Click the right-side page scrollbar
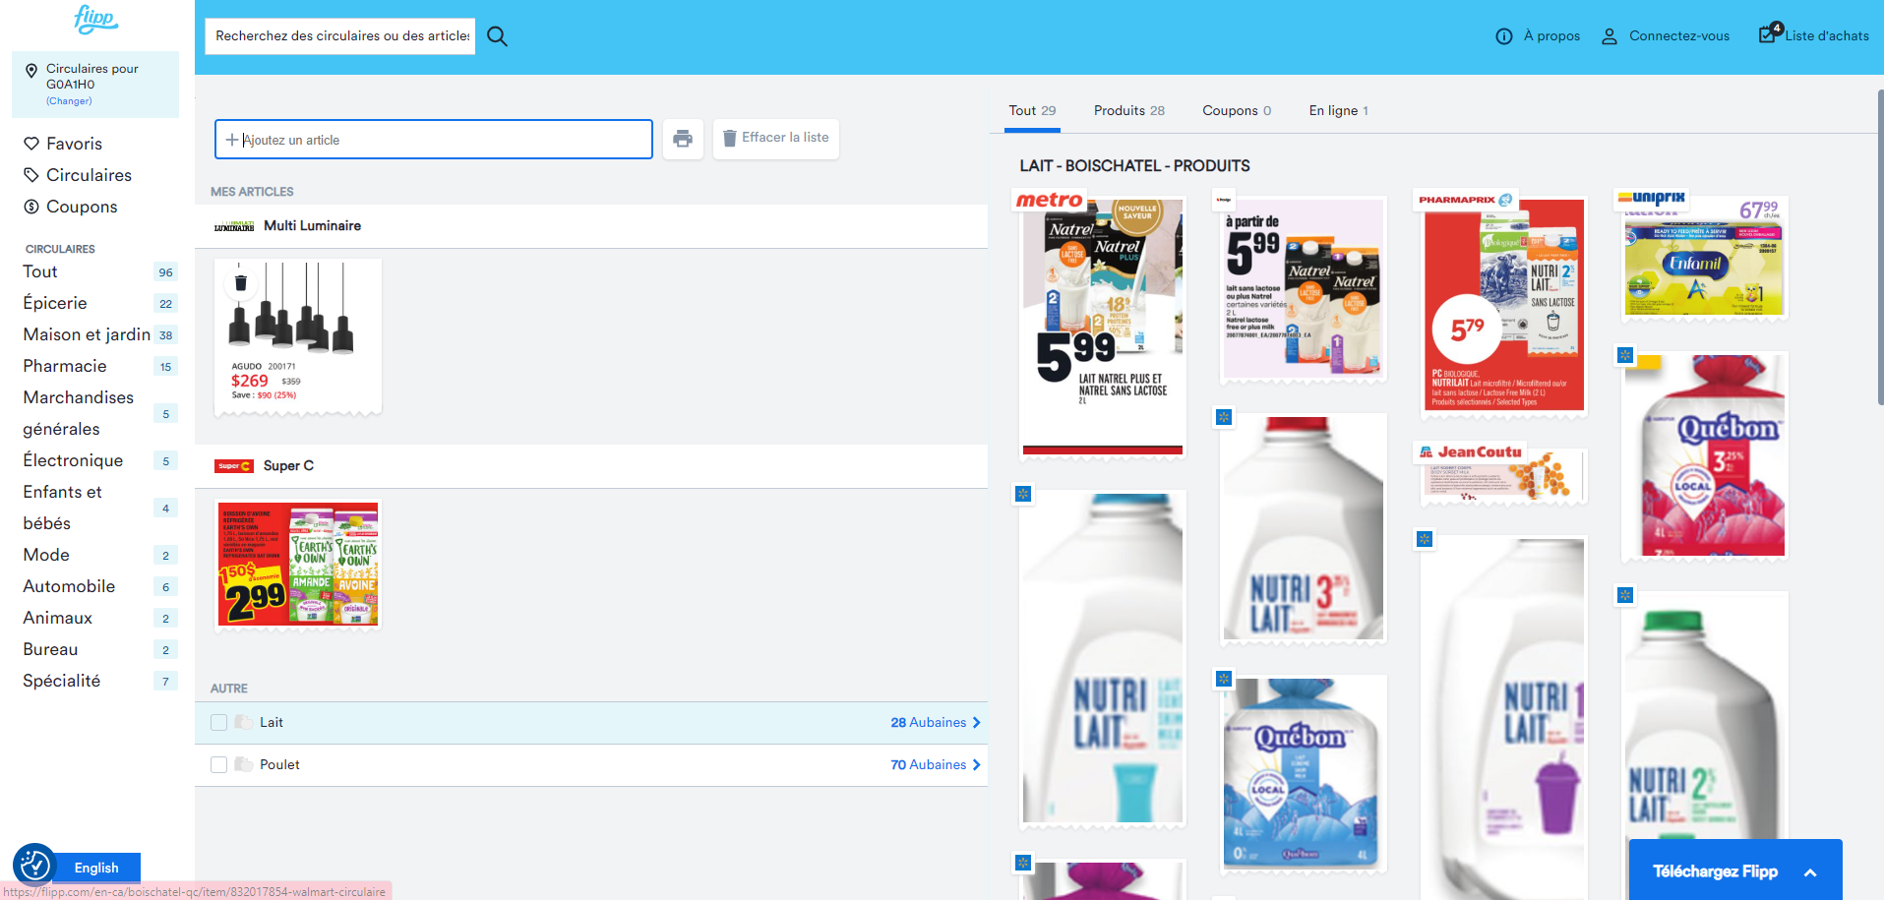This screenshot has height=900, width=1884. [x=1880, y=246]
